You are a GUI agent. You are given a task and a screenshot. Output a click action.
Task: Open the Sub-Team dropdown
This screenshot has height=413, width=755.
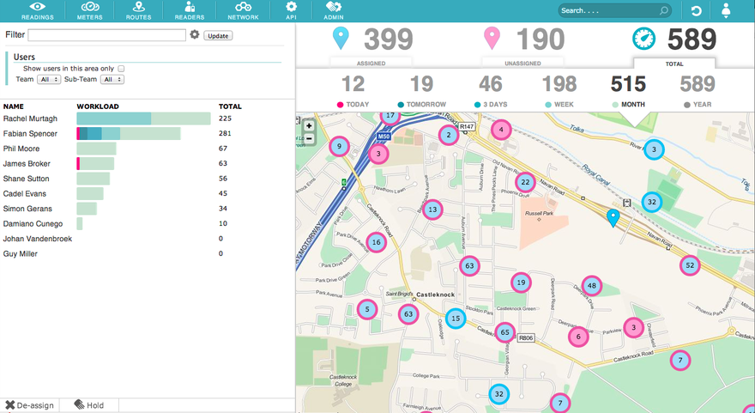(112, 80)
